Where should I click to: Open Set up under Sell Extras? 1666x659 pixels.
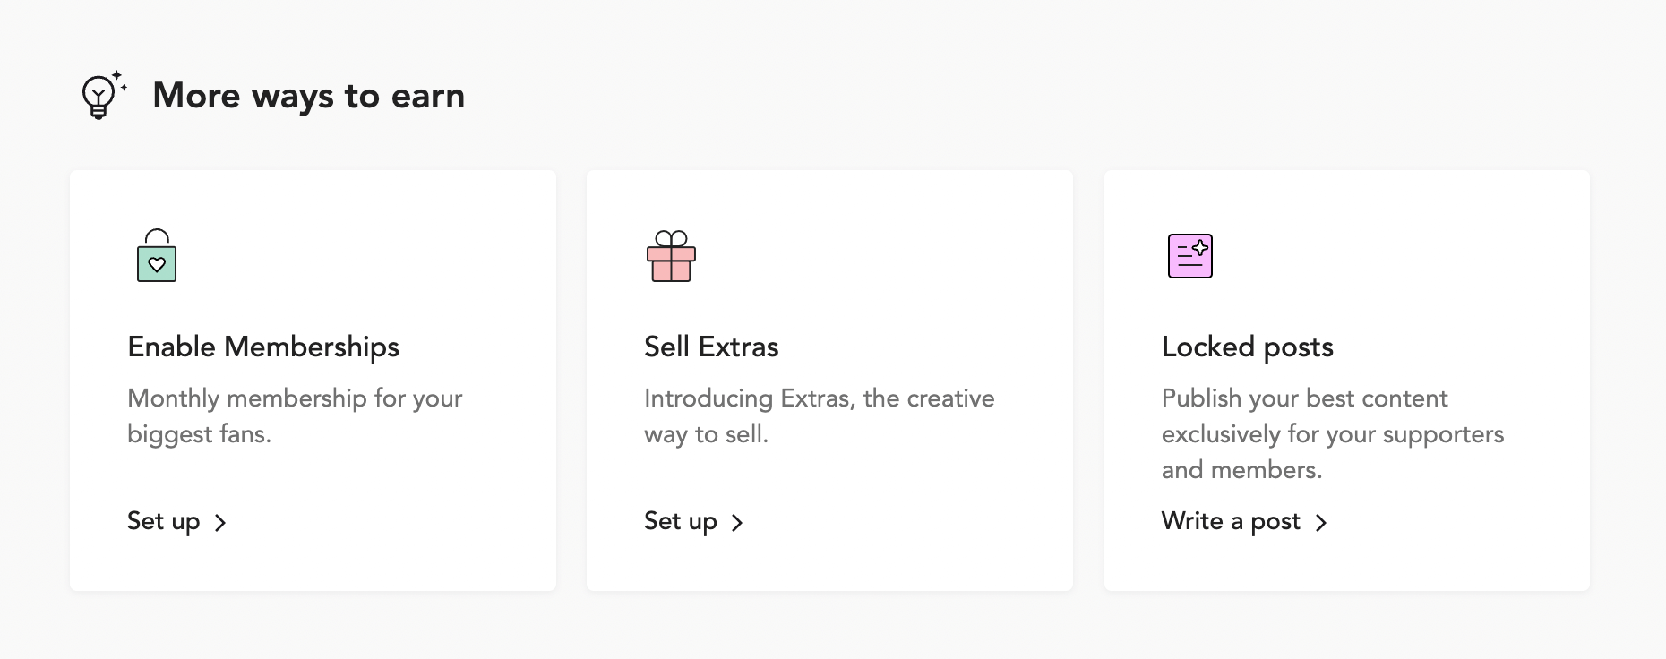tap(681, 521)
